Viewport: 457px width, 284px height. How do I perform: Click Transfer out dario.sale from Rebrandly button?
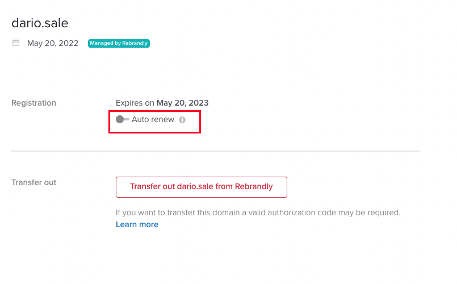point(202,187)
